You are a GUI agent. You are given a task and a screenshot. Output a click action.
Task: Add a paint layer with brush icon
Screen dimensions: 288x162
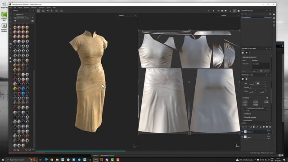click(257, 127)
